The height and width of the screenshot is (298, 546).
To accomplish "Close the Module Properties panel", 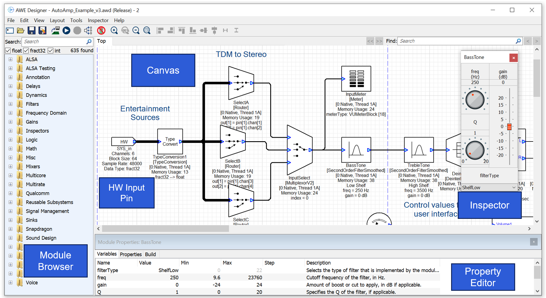I will point(534,242).
